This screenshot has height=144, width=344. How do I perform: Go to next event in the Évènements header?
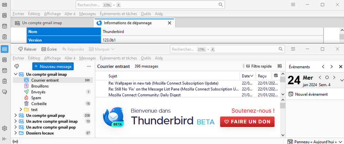click(332, 66)
